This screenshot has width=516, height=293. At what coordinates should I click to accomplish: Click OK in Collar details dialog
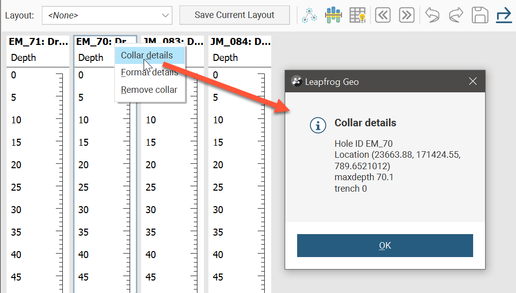[385, 246]
